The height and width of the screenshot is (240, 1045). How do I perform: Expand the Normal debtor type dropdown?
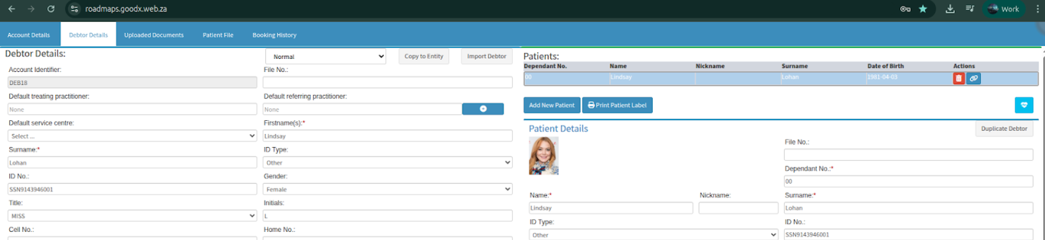(x=326, y=56)
